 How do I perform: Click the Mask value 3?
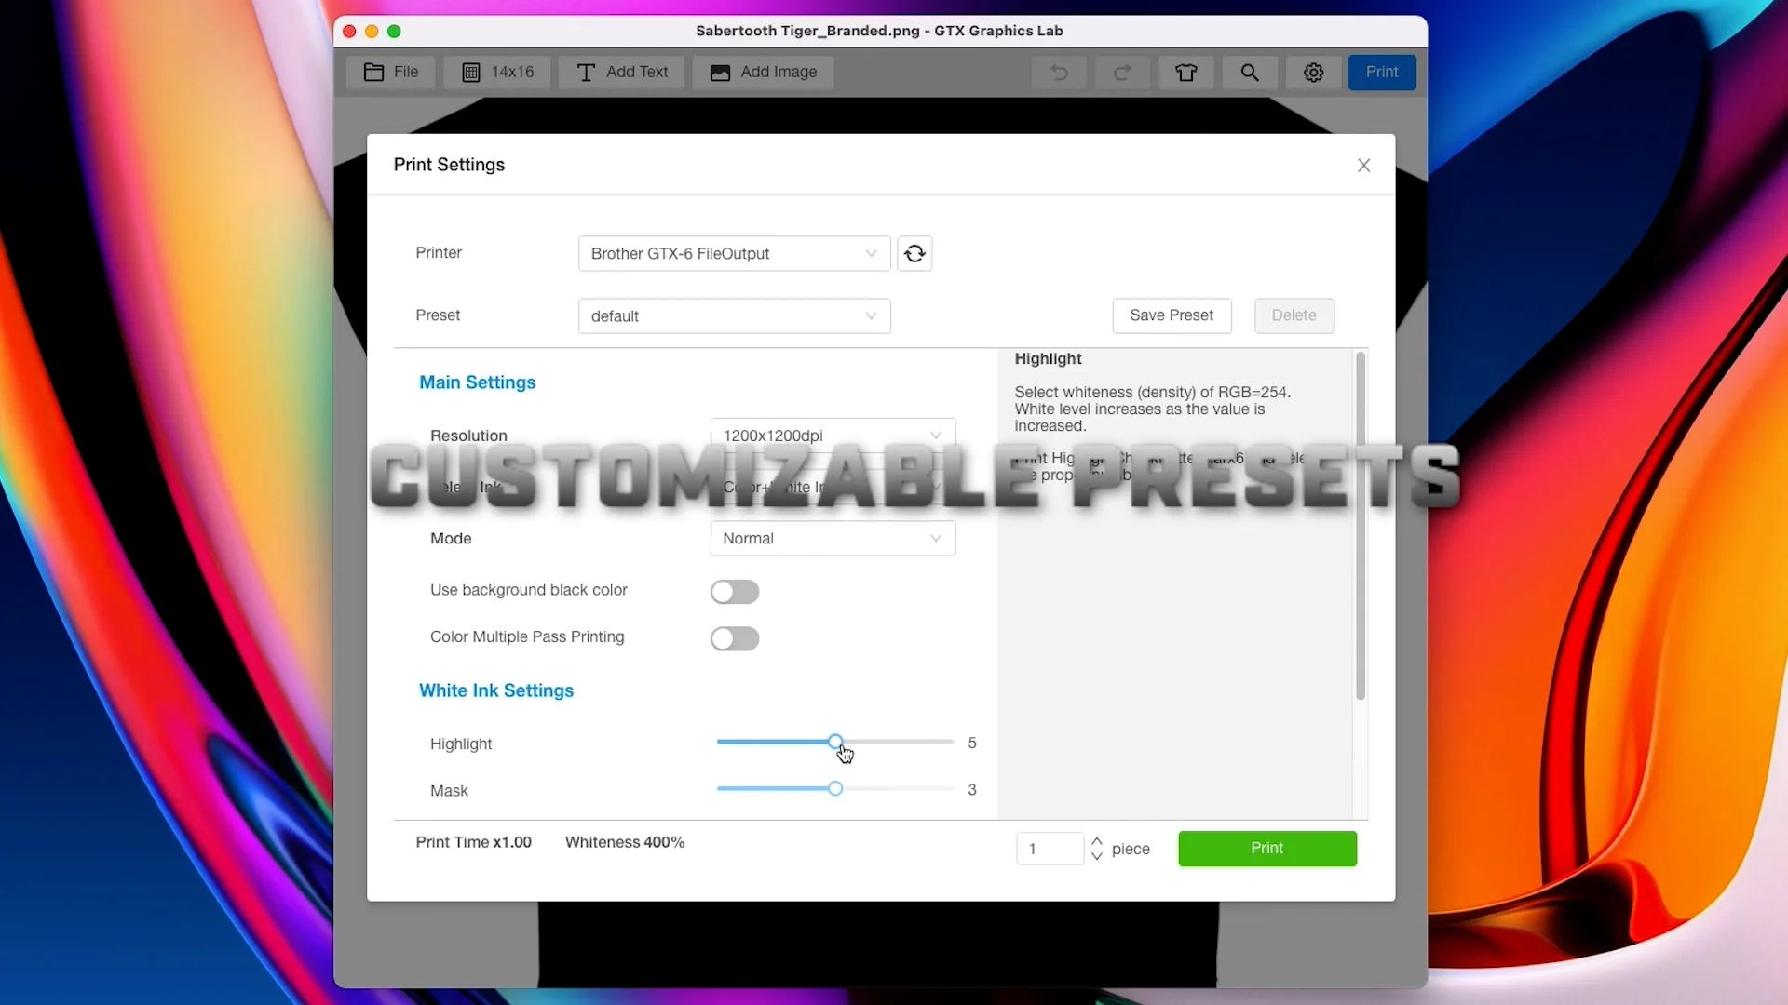pyautogui.click(x=972, y=789)
